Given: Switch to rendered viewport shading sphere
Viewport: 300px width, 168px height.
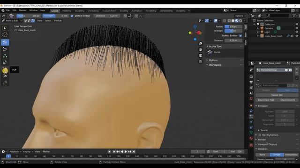Looking at the screenshot, I should [240, 21].
